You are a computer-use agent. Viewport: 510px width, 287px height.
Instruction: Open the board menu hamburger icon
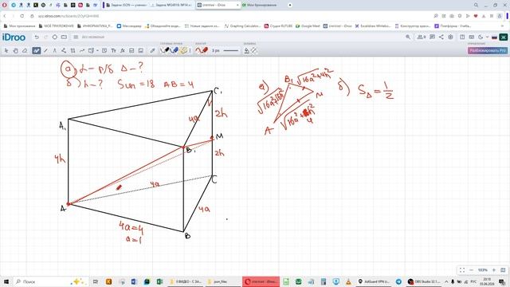76,37
